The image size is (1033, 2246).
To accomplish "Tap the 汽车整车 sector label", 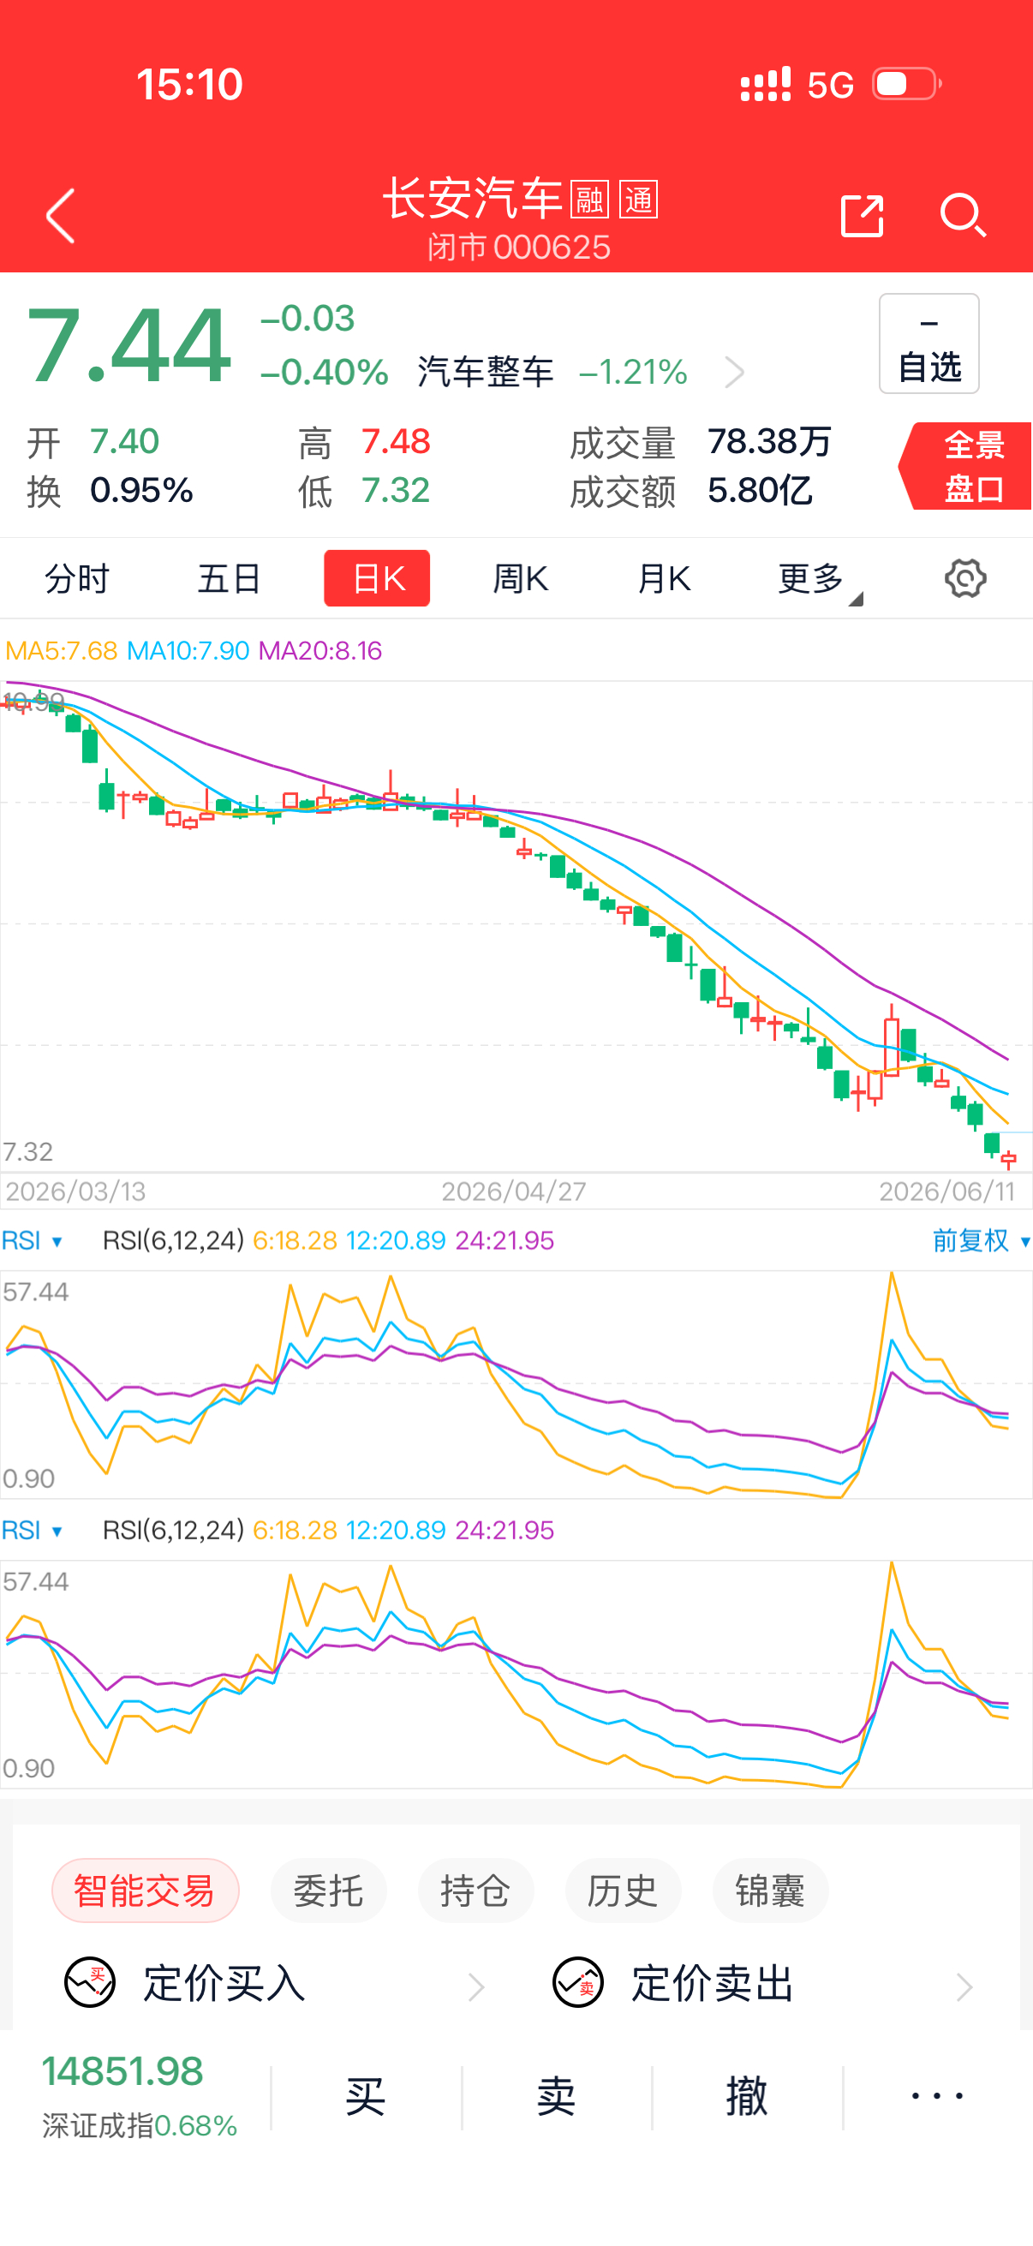I will 486,373.
